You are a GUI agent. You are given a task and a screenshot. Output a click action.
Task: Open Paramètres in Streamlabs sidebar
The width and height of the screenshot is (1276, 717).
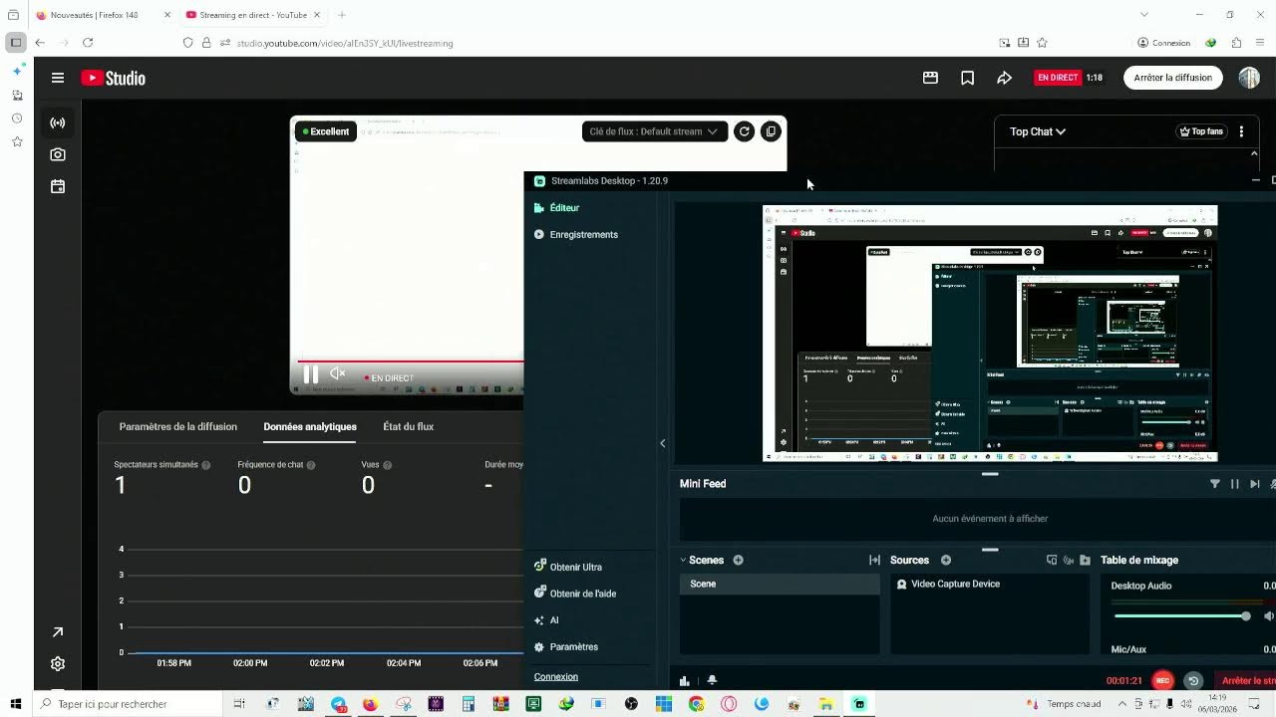click(x=566, y=647)
